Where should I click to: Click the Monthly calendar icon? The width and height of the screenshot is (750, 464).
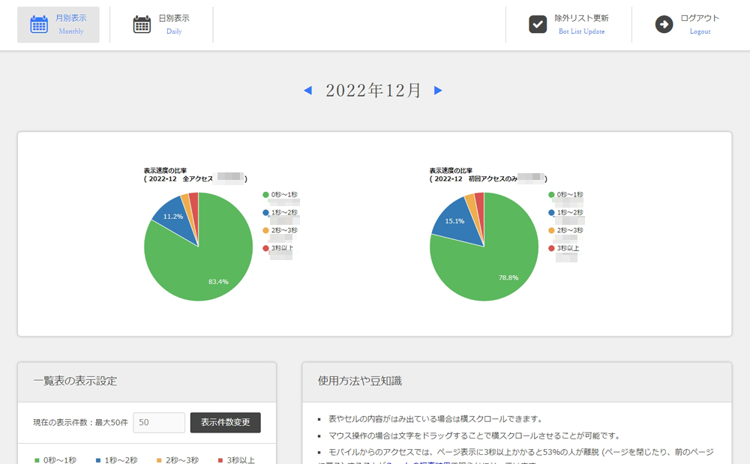39,25
